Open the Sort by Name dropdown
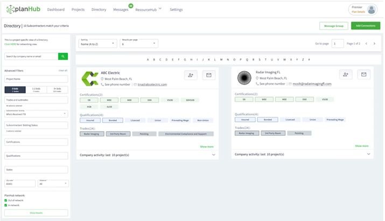This screenshot has width=385, height=221. click(x=97, y=43)
